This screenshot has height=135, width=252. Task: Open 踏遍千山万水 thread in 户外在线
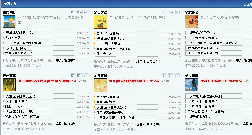pyautogui.click(x=14, y=106)
